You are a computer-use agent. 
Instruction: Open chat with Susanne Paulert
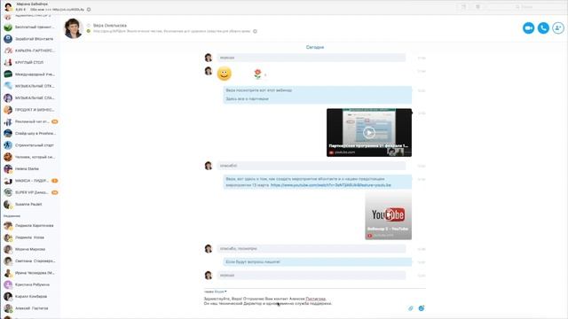click(x=30, y=205)
